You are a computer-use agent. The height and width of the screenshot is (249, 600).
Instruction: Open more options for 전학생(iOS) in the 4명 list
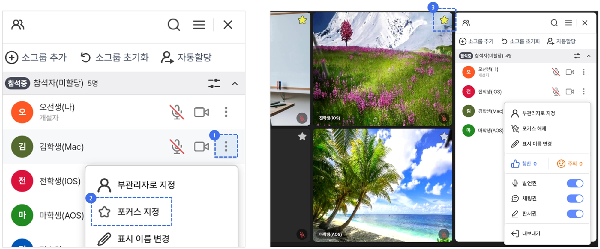pyautogui.click(x=584, y=91)
